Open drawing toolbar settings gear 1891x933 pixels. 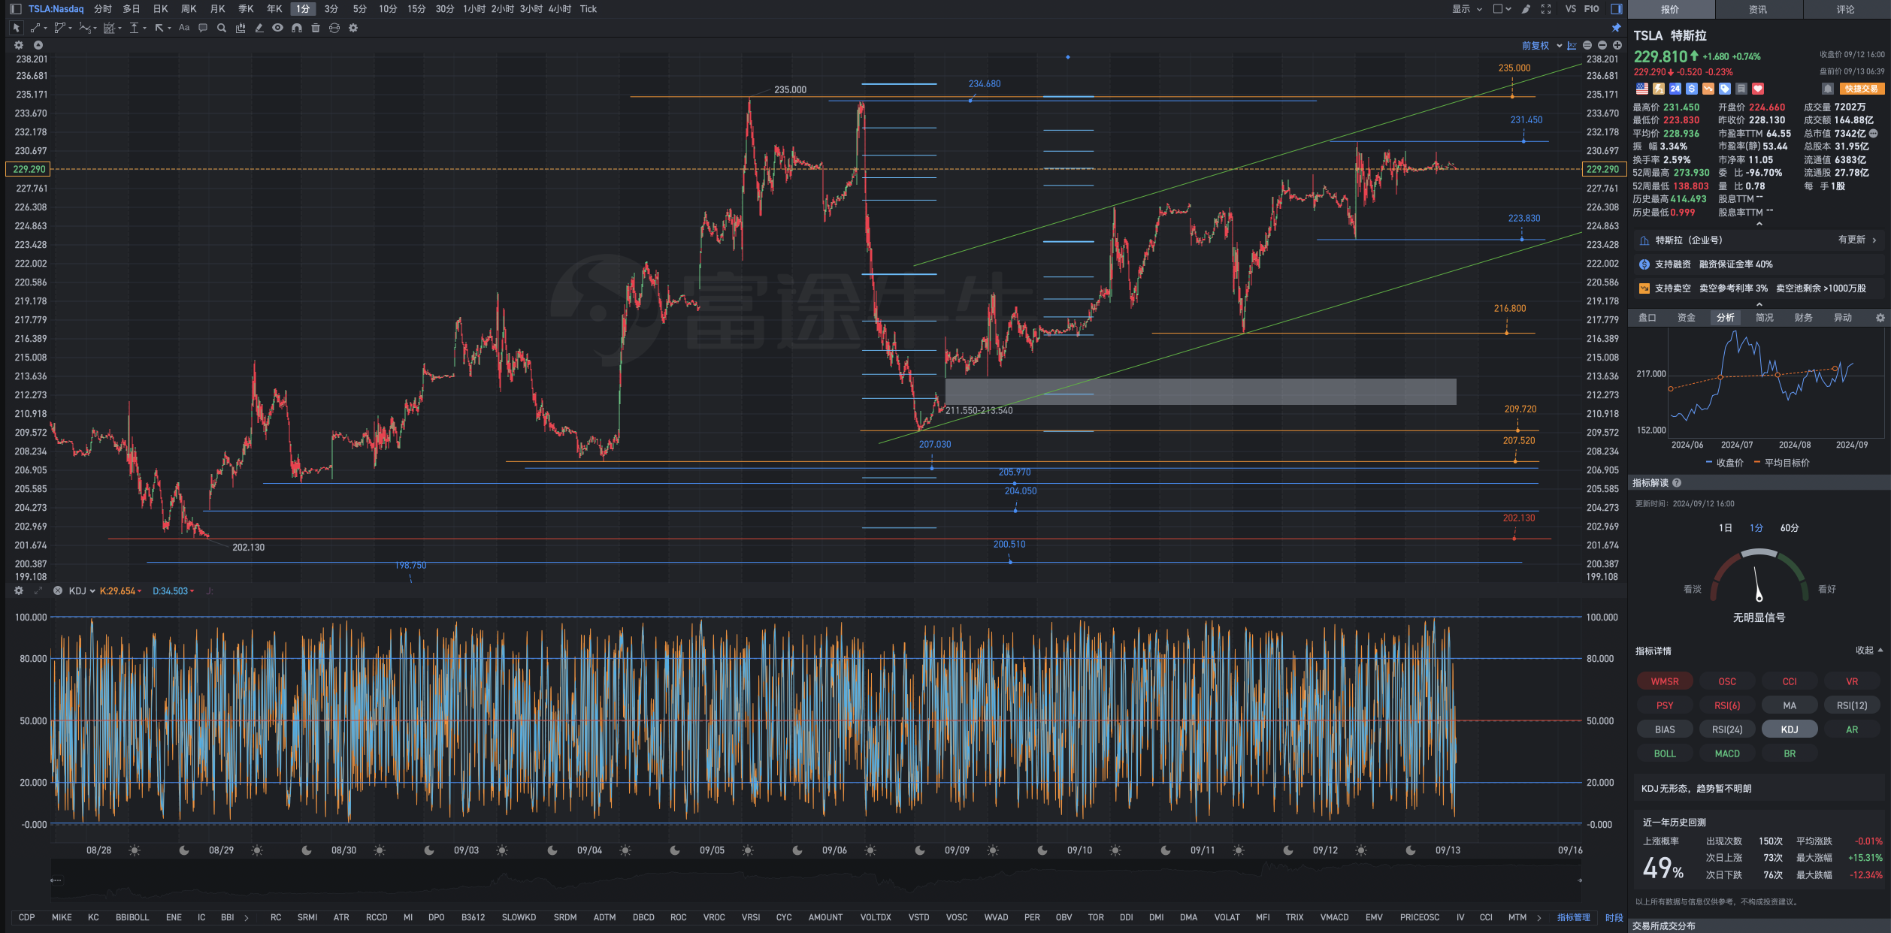point(353,28)
